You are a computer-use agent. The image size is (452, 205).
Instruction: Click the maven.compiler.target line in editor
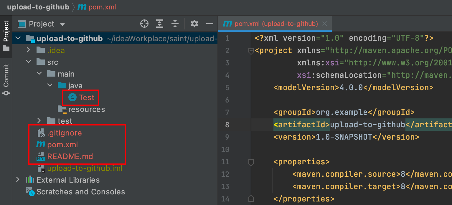tap(372, 186)
